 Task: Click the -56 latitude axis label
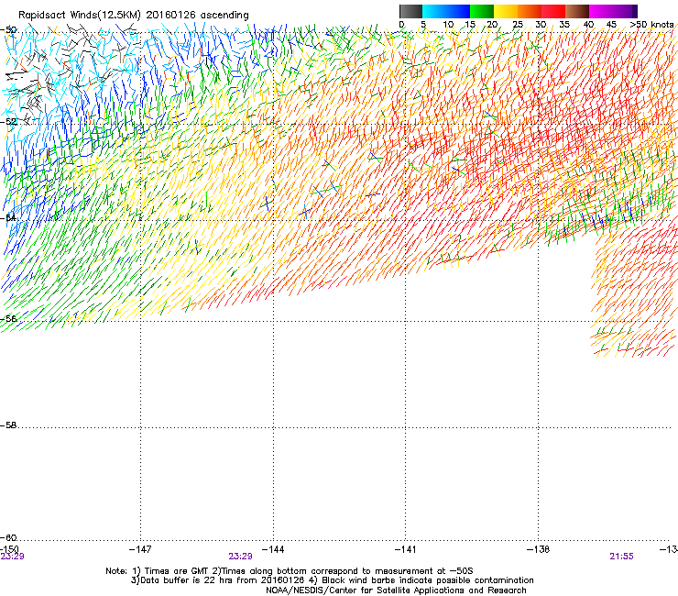tap(8, 318)
